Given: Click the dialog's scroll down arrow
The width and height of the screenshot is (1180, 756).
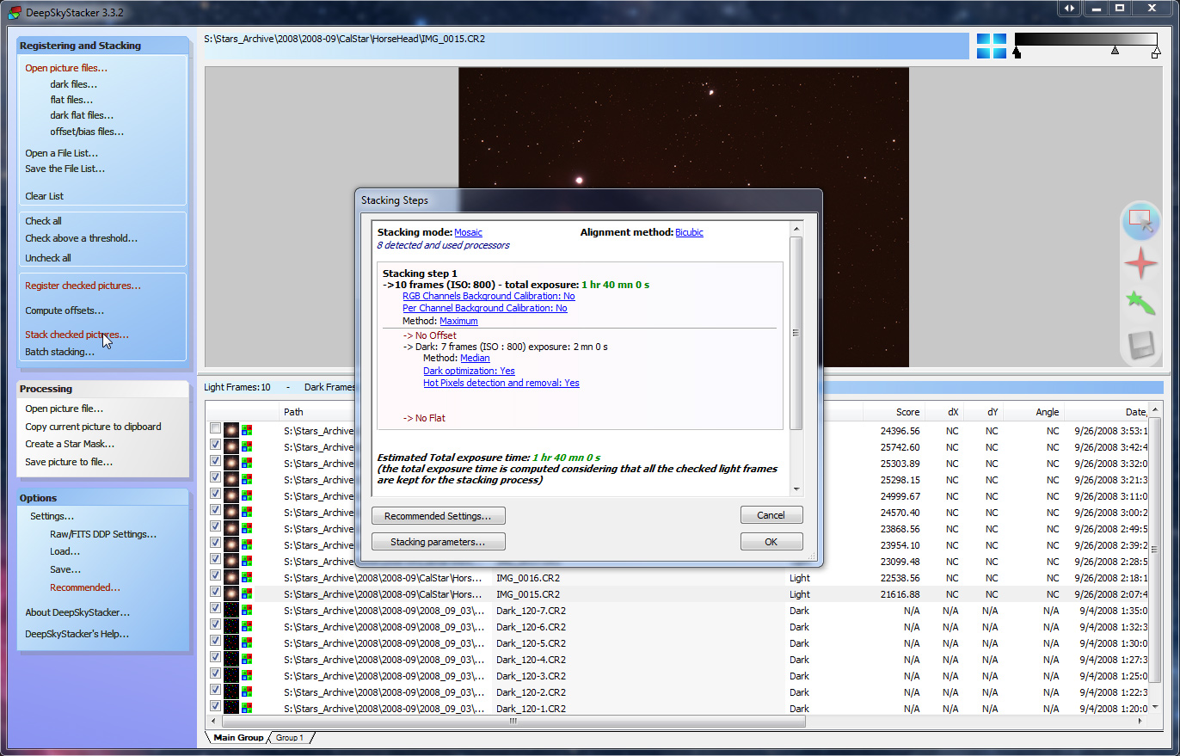Looking at the screenshot, I should point(796,489).
